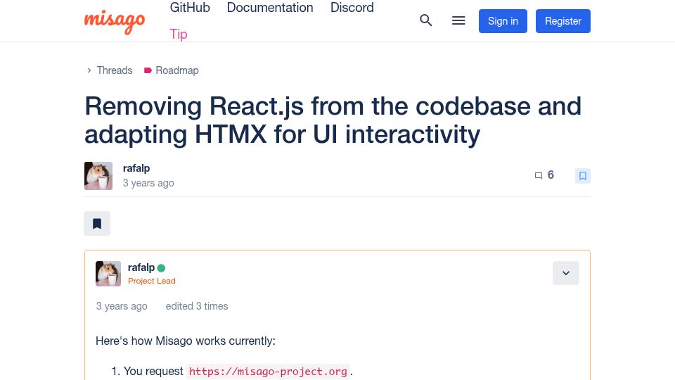Click the replies count icon showing 6
The image size is (675, 380).
coord(539,175)
